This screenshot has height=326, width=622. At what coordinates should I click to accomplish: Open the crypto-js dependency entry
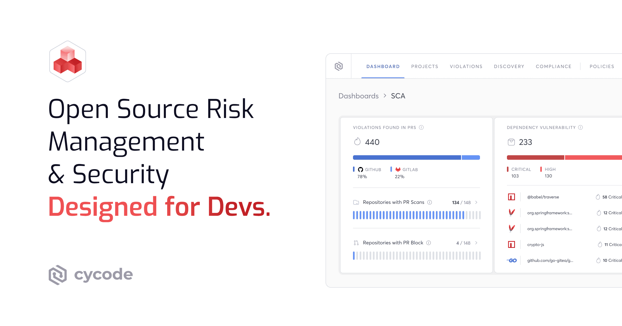pos(535,245)
